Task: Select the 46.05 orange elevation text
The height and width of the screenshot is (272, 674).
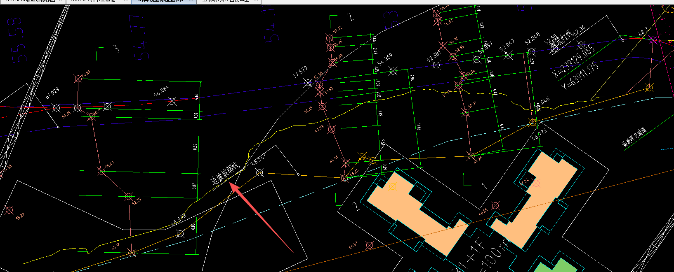Action: coord(483,212)
